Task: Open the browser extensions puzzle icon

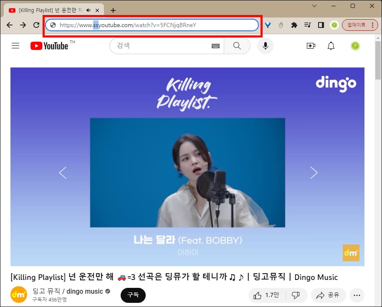Action: coord(294,25)
